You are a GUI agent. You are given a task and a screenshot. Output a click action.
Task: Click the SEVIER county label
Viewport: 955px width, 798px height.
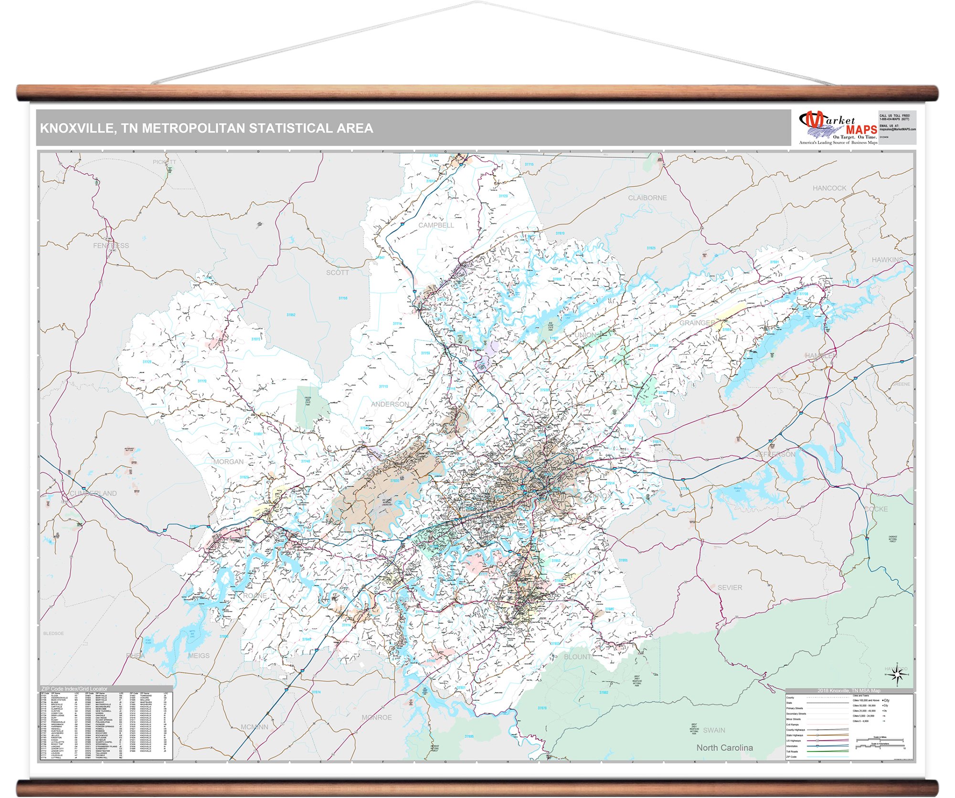pyautogui.click(x=730, y=588)
